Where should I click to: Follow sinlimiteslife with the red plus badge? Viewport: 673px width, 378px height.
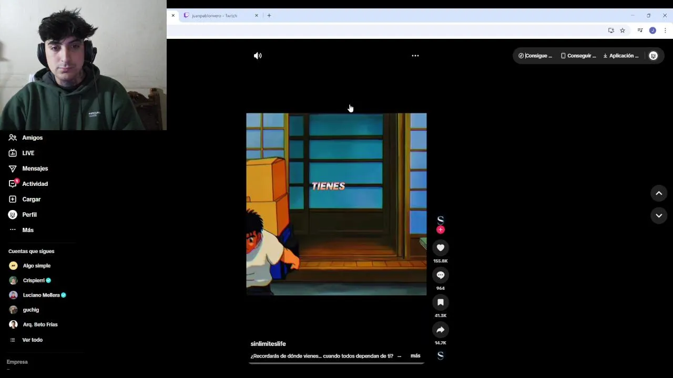point(441,229)
